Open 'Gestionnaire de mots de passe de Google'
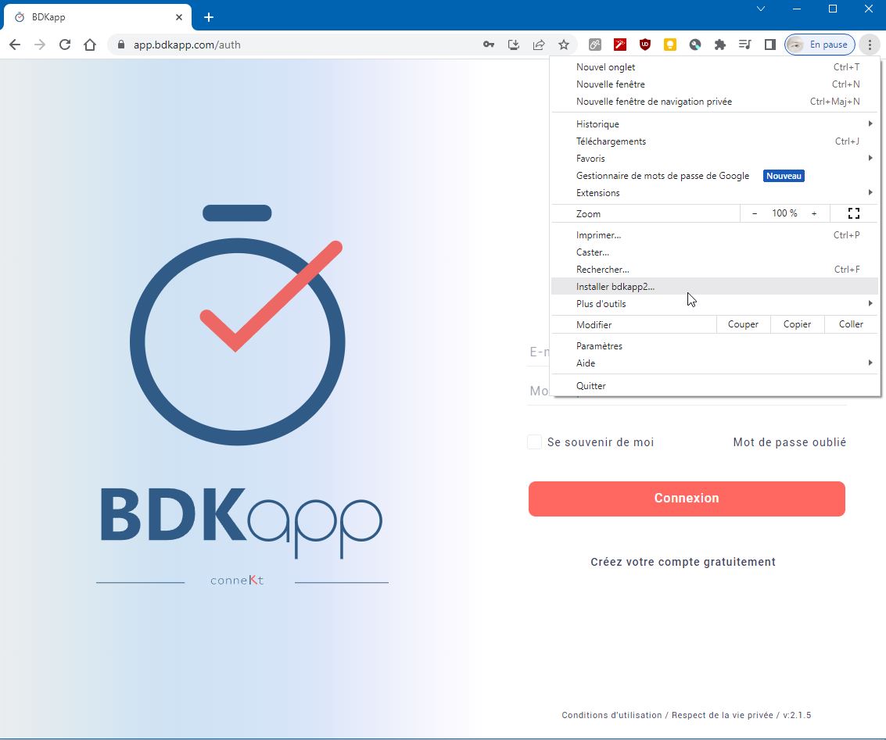Viewport: 886px width, 740px height. [x=716, y=176]
